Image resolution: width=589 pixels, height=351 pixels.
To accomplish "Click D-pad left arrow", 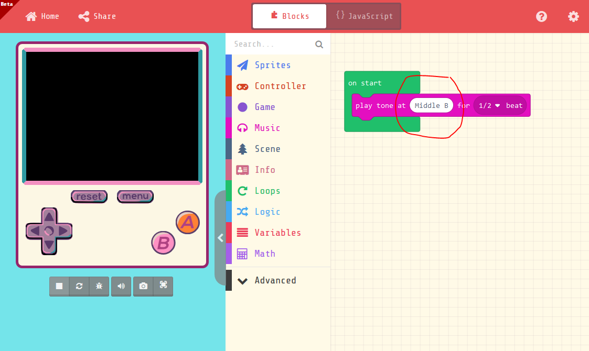I will 35,231.
